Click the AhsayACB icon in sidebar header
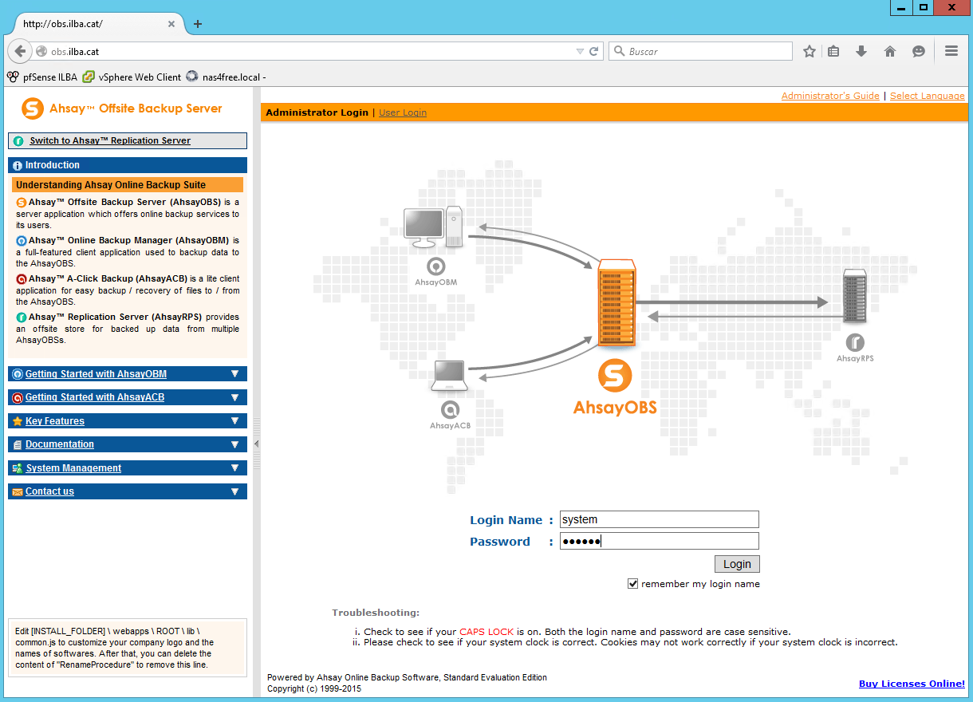The height and width of the screenshot is (702, 973). [18, 397]
